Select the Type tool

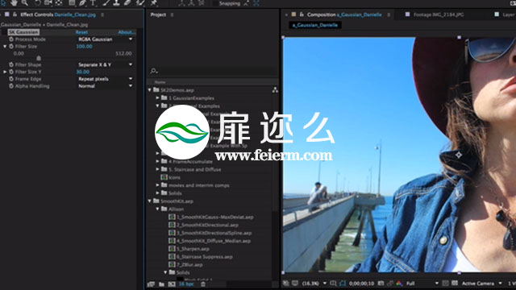coord(94,3)
